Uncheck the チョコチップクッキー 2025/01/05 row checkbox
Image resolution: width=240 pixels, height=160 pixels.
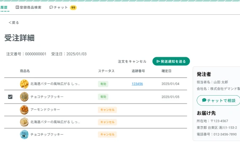(x=10, y=97)
